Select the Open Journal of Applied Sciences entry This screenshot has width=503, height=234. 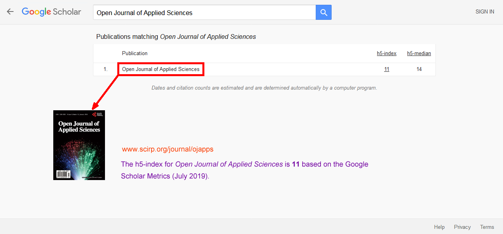coord(161,69)
